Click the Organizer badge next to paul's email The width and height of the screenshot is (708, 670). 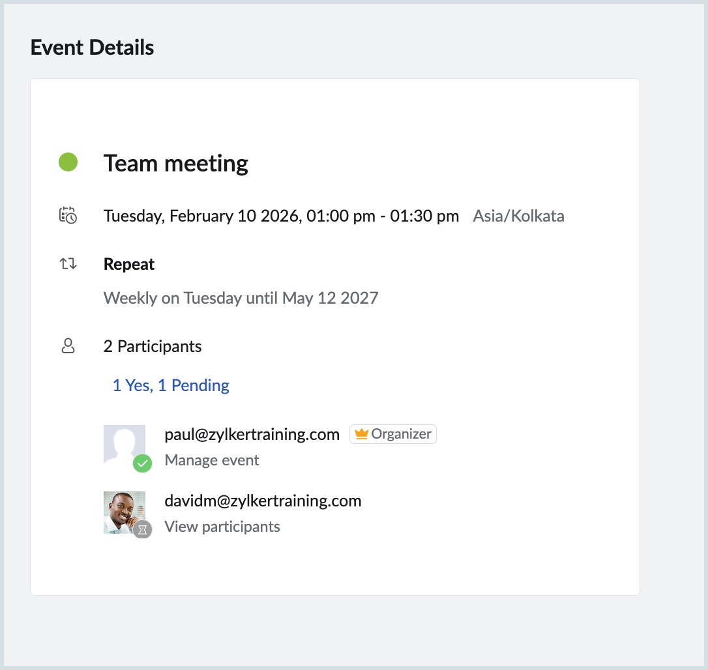tap(392, 433)
